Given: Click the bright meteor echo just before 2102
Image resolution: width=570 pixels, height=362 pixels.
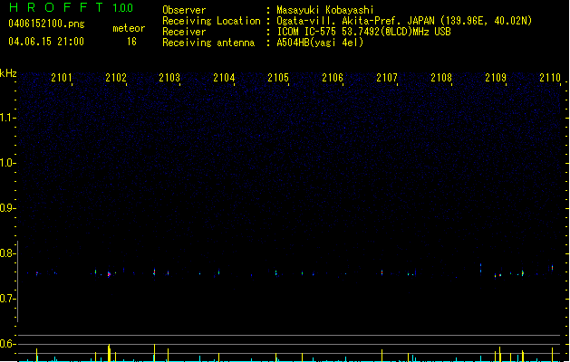Looking at the screenshot, I should (x=109, y=274).
